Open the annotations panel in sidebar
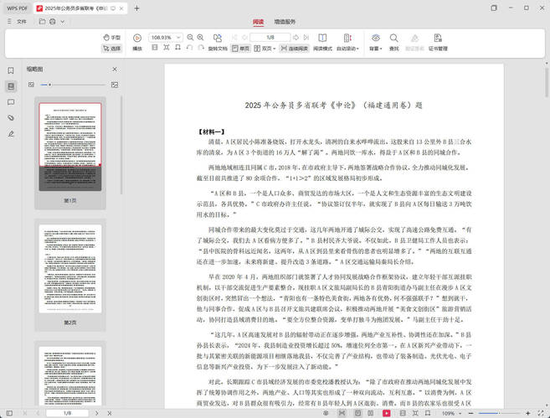The width and height of the screenshot is (550, 418). (11, 102)
